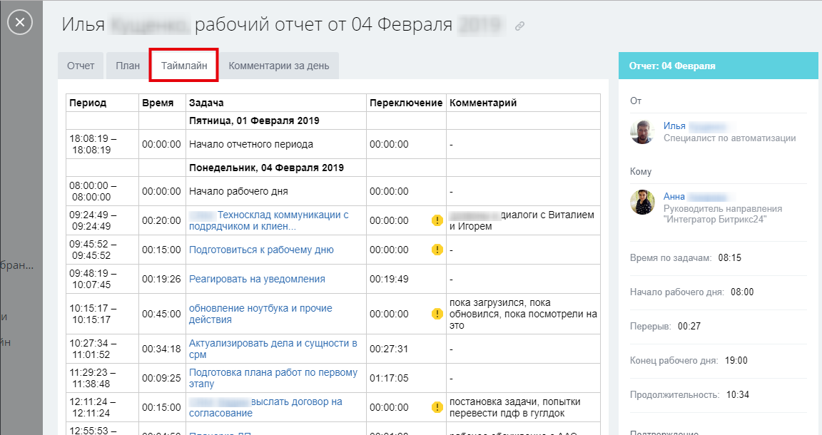This screenshot has width=822, height=435.
Task: Close the report panel with X button
Action: [x=20, y=23]
